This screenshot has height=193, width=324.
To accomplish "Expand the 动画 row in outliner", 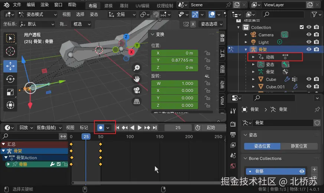I will coord(253,57).
